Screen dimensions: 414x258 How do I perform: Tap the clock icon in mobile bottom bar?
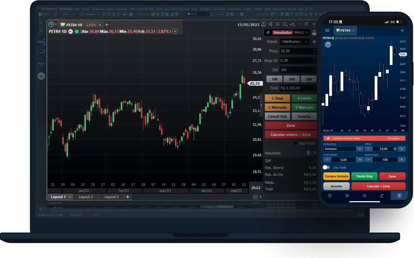(330, 196)
